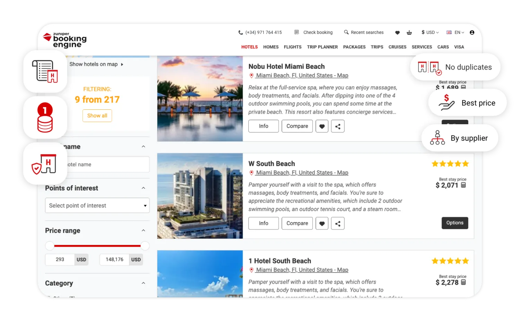Click the Check booking document icon
The image size is (532, 321).
297,32
